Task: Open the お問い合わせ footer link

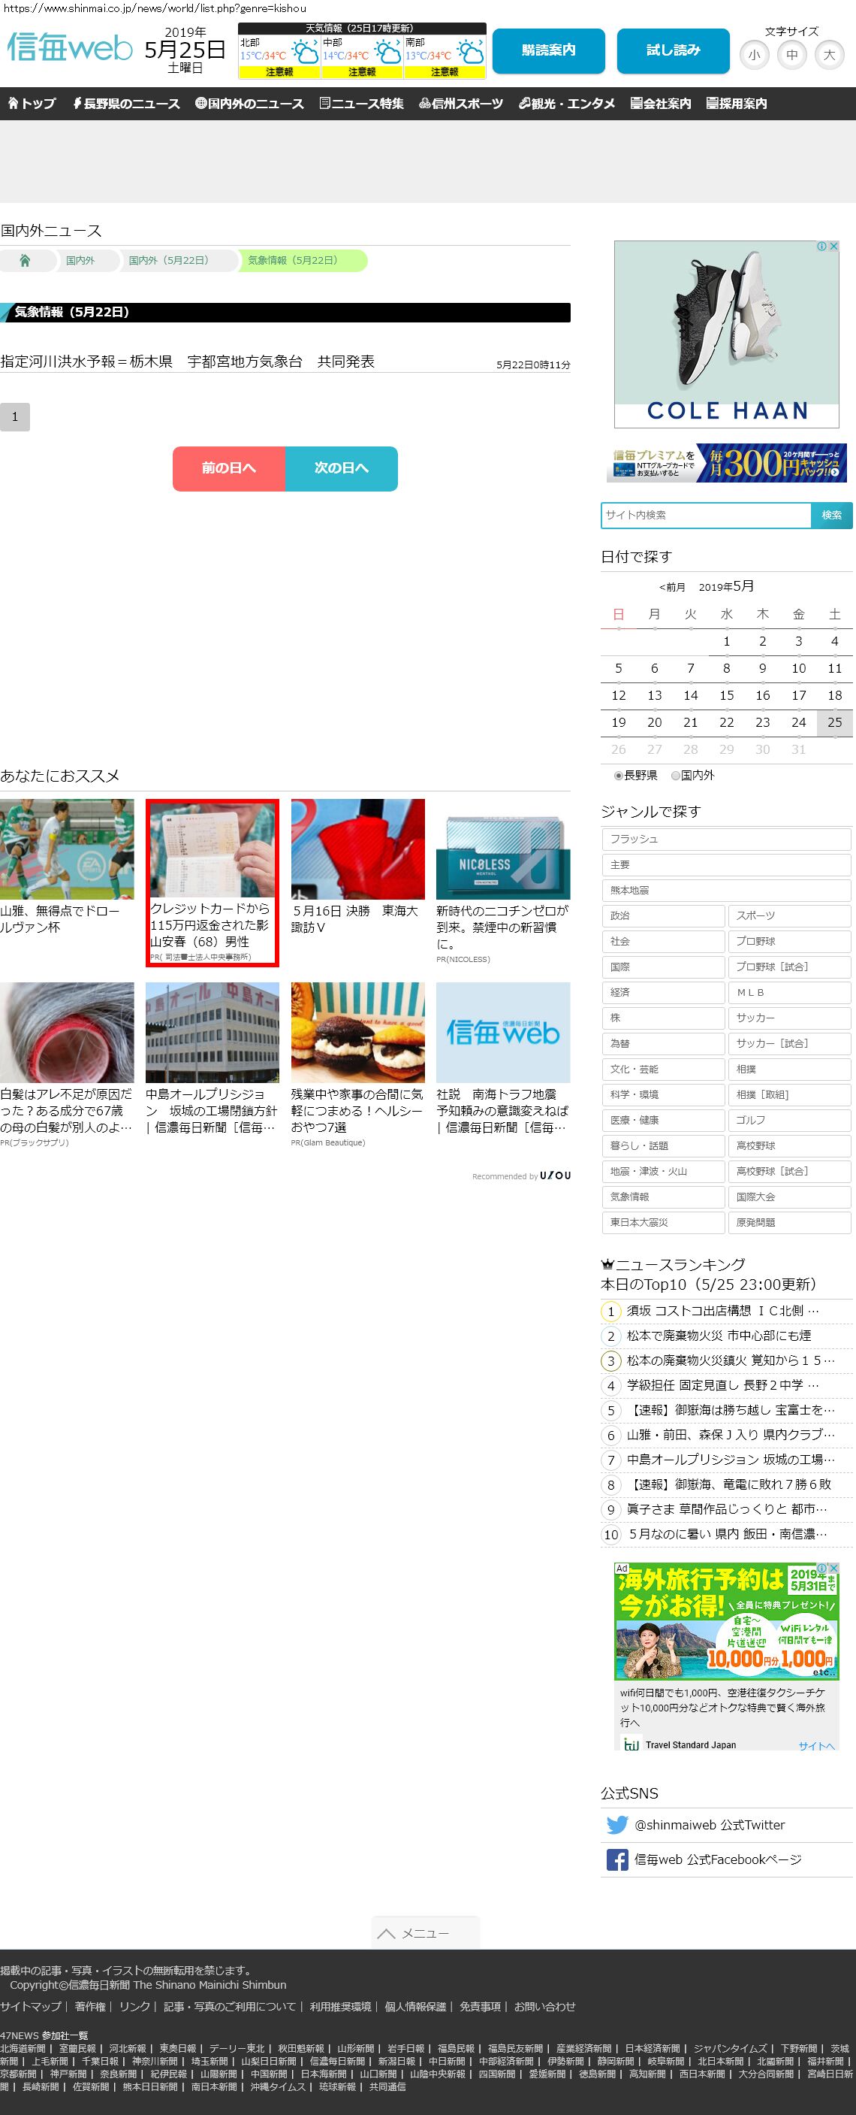Action: point(544,2006)
